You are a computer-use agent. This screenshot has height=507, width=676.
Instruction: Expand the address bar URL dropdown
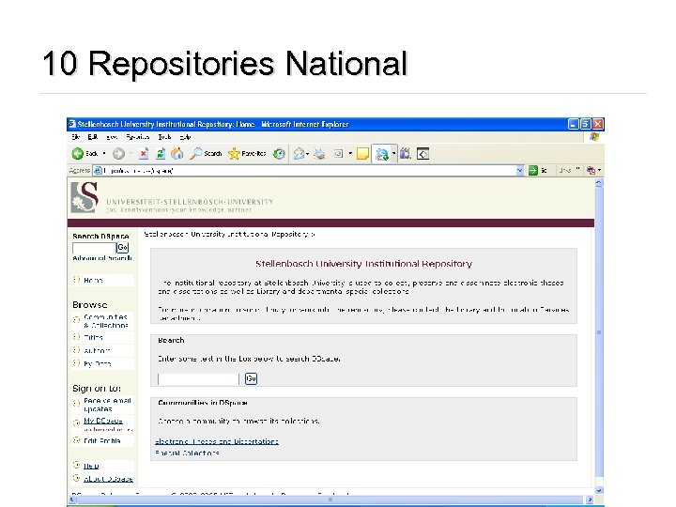(x=520, y=171)
